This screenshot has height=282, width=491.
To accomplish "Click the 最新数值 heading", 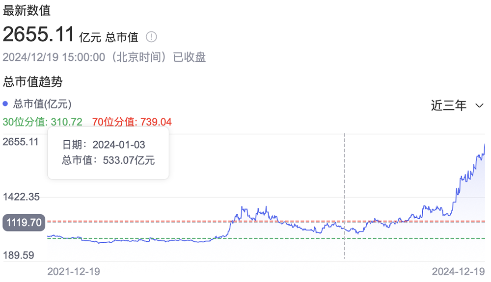I will click(27, 10).
